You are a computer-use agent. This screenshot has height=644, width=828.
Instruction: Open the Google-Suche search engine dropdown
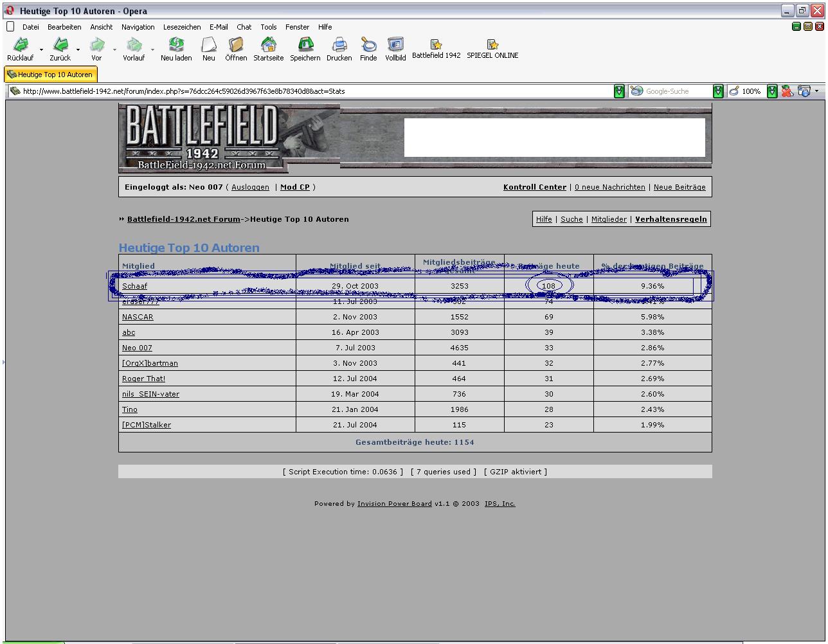(718, 91)
